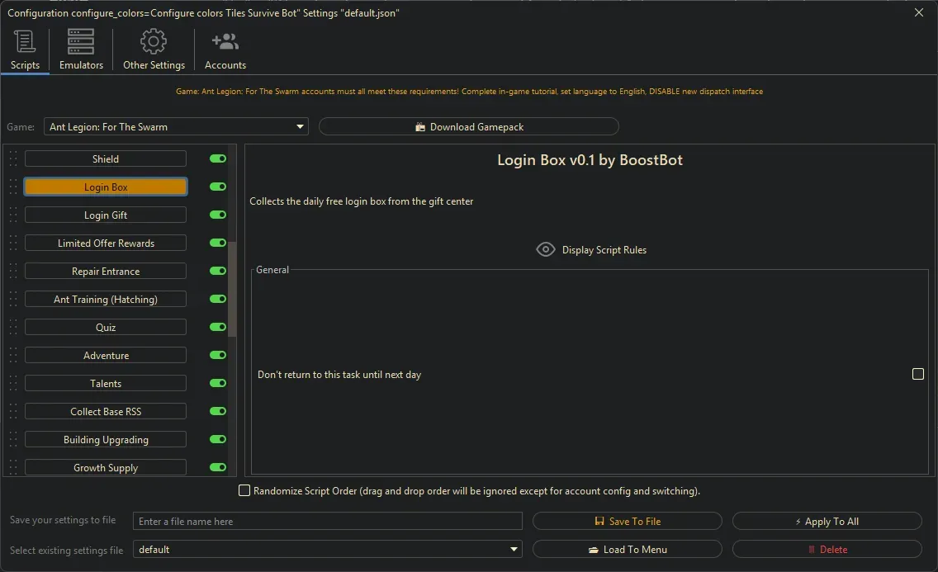Click the drag handle next to Repair Entrance
This screenshot has width=938, height=572.
pos(13,271)
